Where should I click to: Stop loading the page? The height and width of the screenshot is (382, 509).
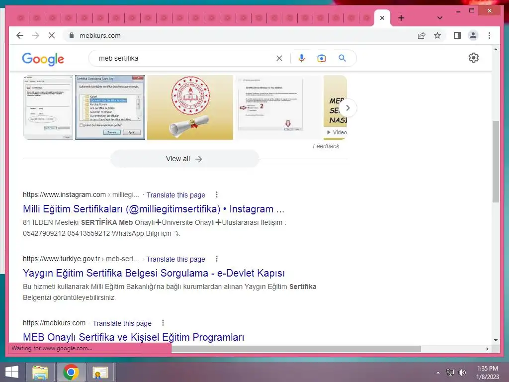[52, 35]
